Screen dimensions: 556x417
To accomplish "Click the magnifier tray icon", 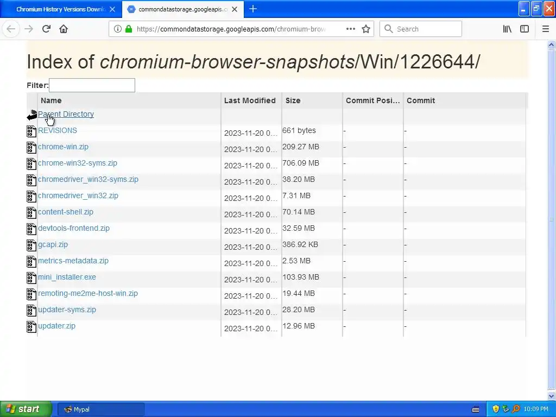I will [x=516, y=409].
